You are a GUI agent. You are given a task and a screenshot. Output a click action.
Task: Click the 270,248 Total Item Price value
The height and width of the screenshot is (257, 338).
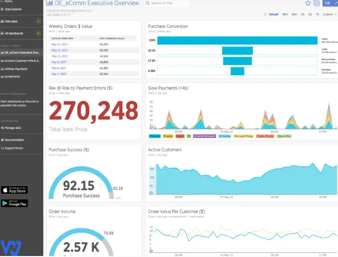(x=94, y=111)
